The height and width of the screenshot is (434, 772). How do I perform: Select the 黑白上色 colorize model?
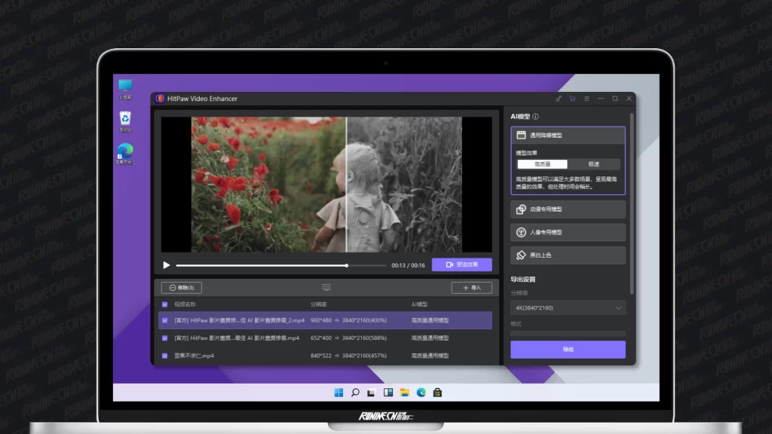pyautogui.click(x=568, y=255)
